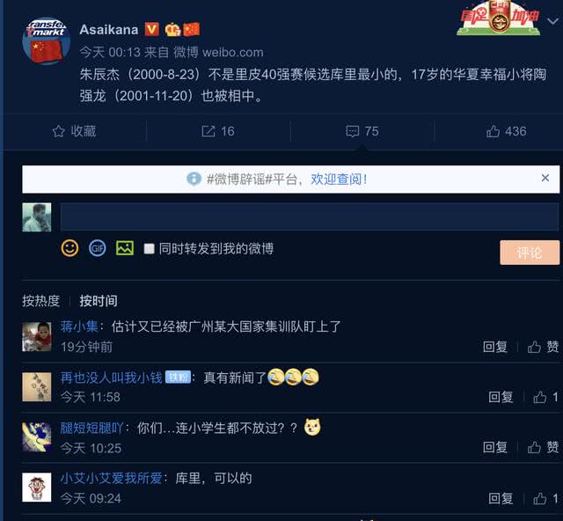Open comments icon showing 75
Screen dimensions: 563x521
coord(362,131)
